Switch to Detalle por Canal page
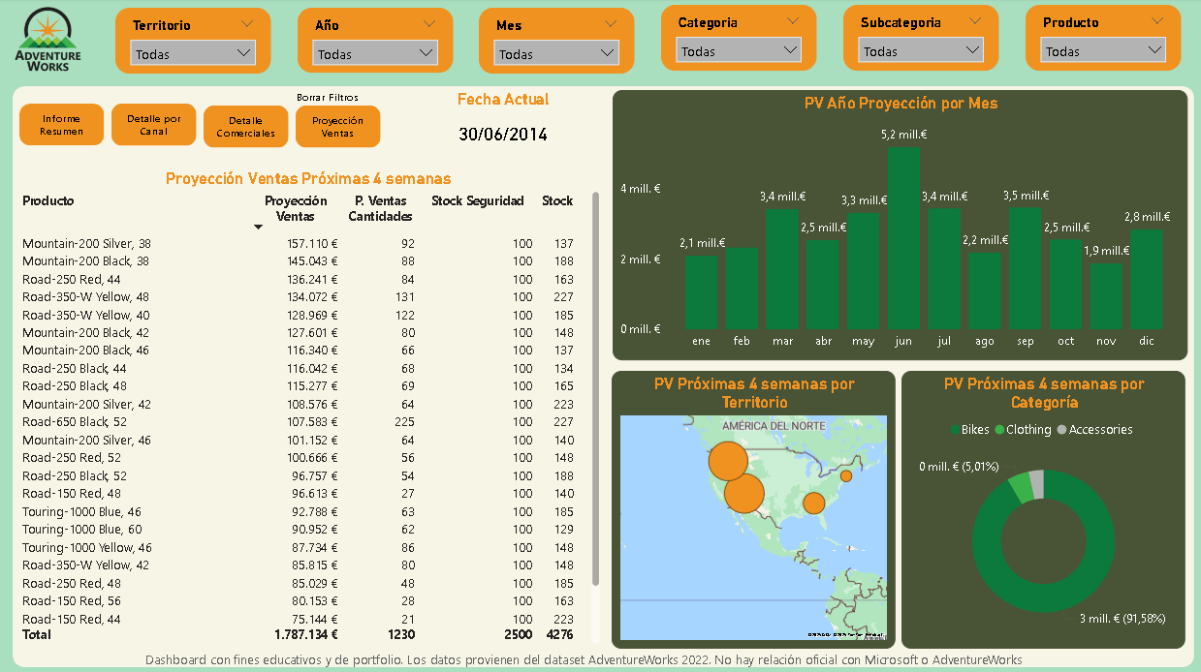 click(x=153, y=125)
